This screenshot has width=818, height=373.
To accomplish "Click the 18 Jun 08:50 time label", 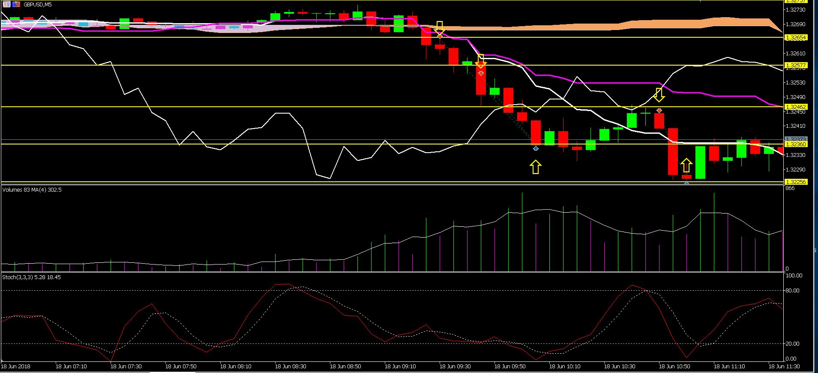I will (345, 367).
